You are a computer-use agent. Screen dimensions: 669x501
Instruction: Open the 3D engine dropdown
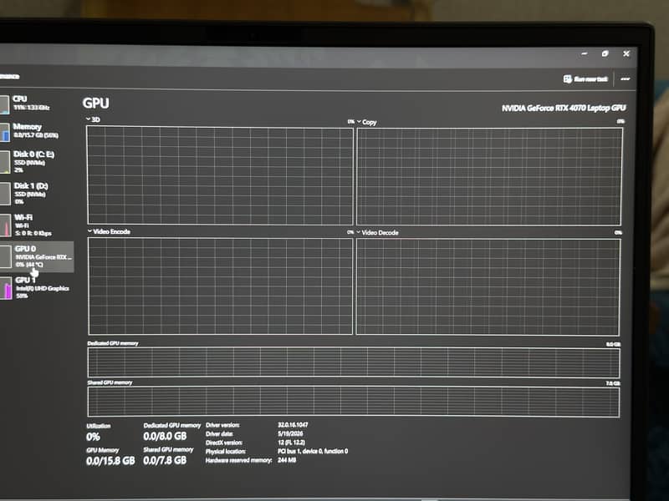(89, 119)
